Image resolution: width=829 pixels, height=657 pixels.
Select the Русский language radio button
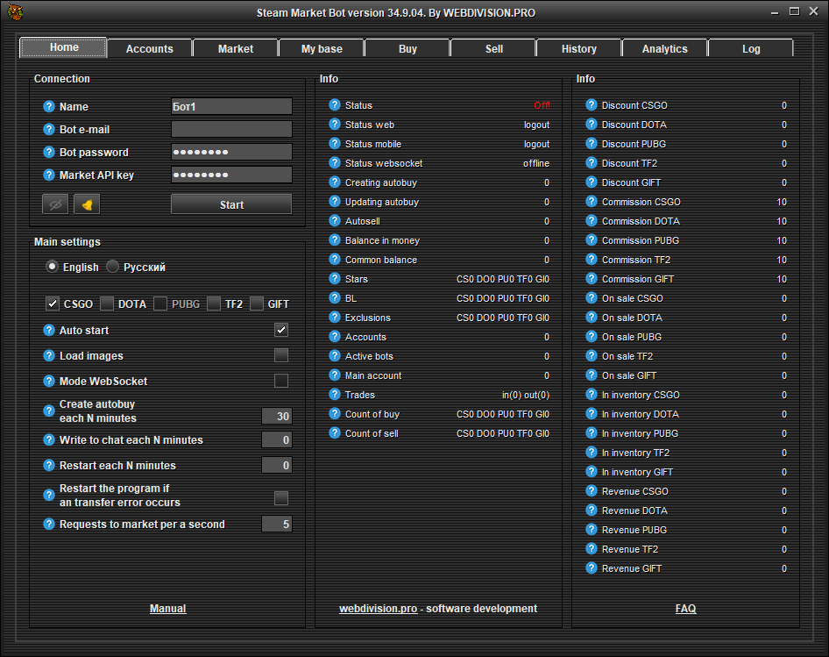(113, 267)
